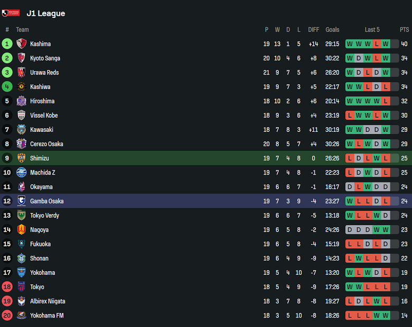
Task: Click the Yokohama FM crest icon
Action: 22,315
